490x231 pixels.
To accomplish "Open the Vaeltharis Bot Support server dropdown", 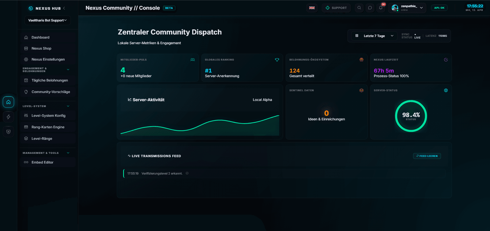I will click(x=48, y=20).
